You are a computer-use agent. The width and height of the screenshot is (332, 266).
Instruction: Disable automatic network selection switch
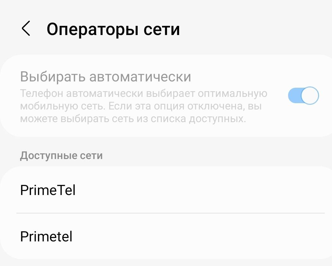303,95
